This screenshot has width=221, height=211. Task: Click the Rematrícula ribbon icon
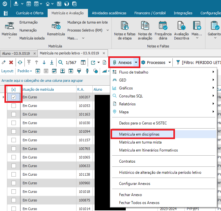[56, 25]
